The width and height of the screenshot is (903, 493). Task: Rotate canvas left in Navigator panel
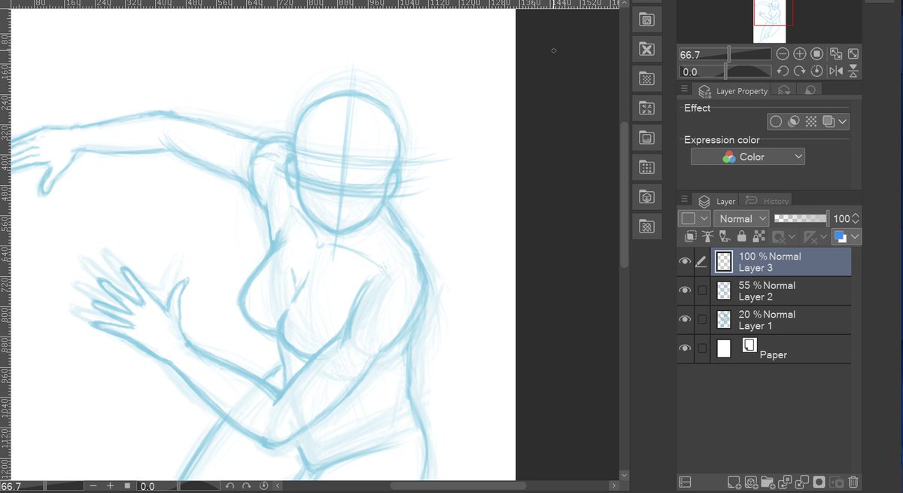coord(783,72)
